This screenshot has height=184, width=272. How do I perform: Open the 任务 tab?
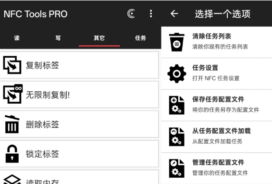[140, 38]
